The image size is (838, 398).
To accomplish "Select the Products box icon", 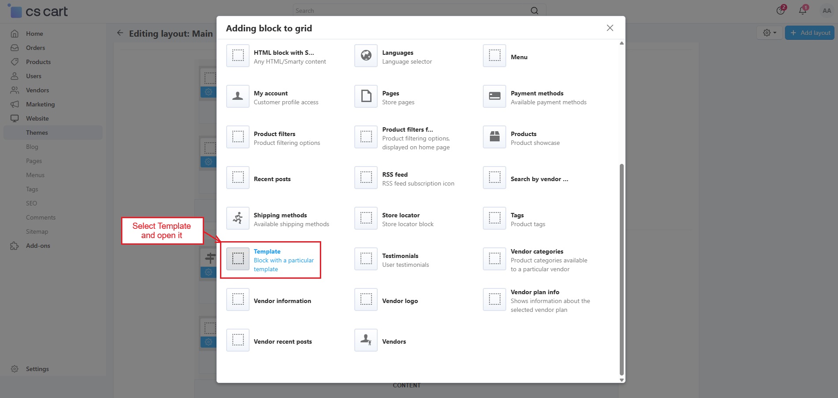I will pyautogui.click(x=494, y=137).
